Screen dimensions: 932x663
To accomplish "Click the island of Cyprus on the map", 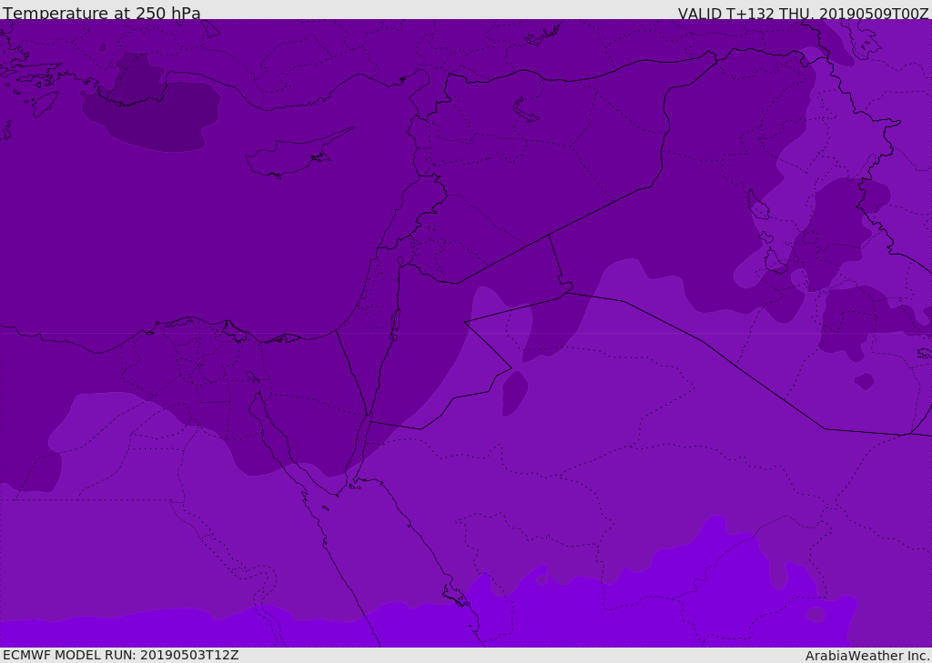I will click(x=291, y=156).
